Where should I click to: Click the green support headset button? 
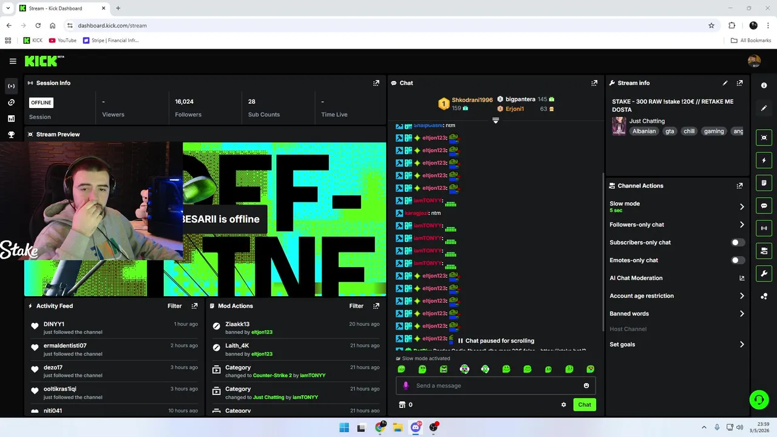(759, 399)
